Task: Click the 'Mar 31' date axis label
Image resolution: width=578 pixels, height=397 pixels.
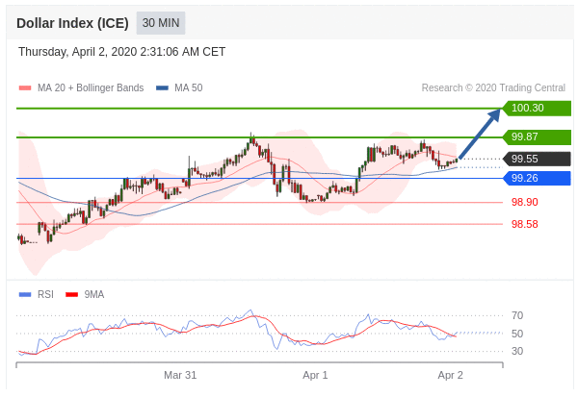Action: click(180, 375)
